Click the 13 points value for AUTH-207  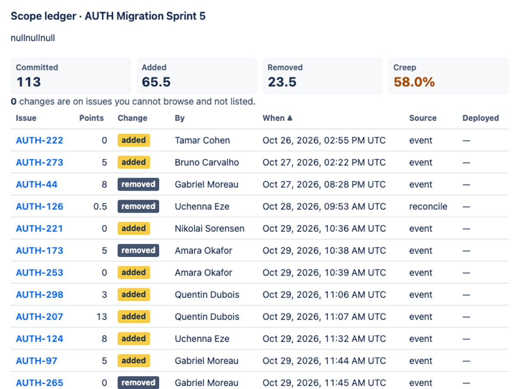[102, 317]
